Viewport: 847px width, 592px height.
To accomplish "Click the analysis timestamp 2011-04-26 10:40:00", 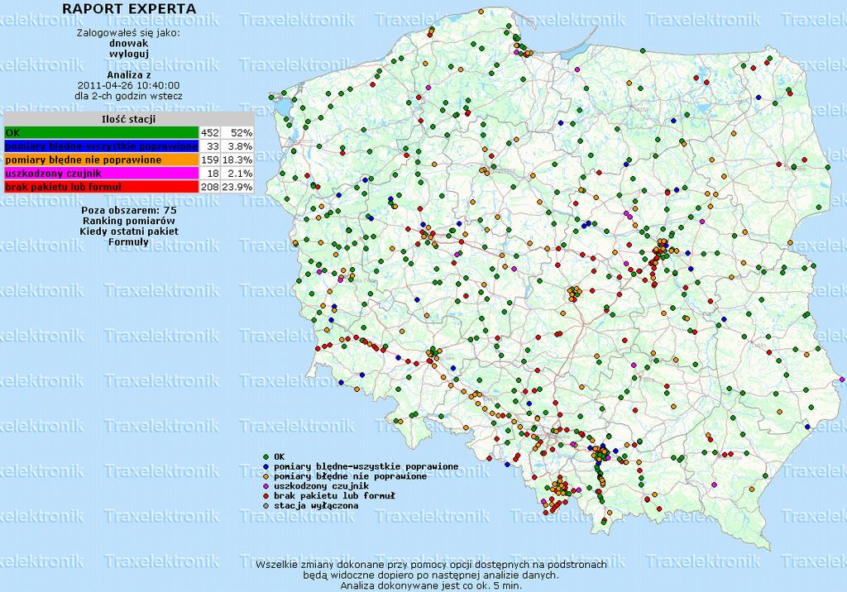I will coord(128,85).
